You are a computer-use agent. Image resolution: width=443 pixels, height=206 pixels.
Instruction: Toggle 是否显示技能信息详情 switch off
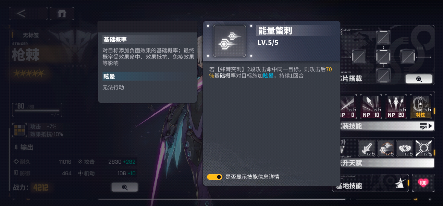(x=214, y=177)
